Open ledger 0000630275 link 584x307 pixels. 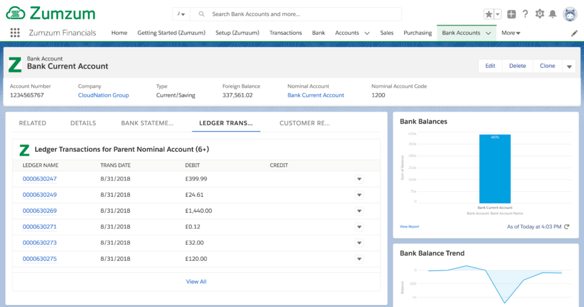click(x=39, y=259)
